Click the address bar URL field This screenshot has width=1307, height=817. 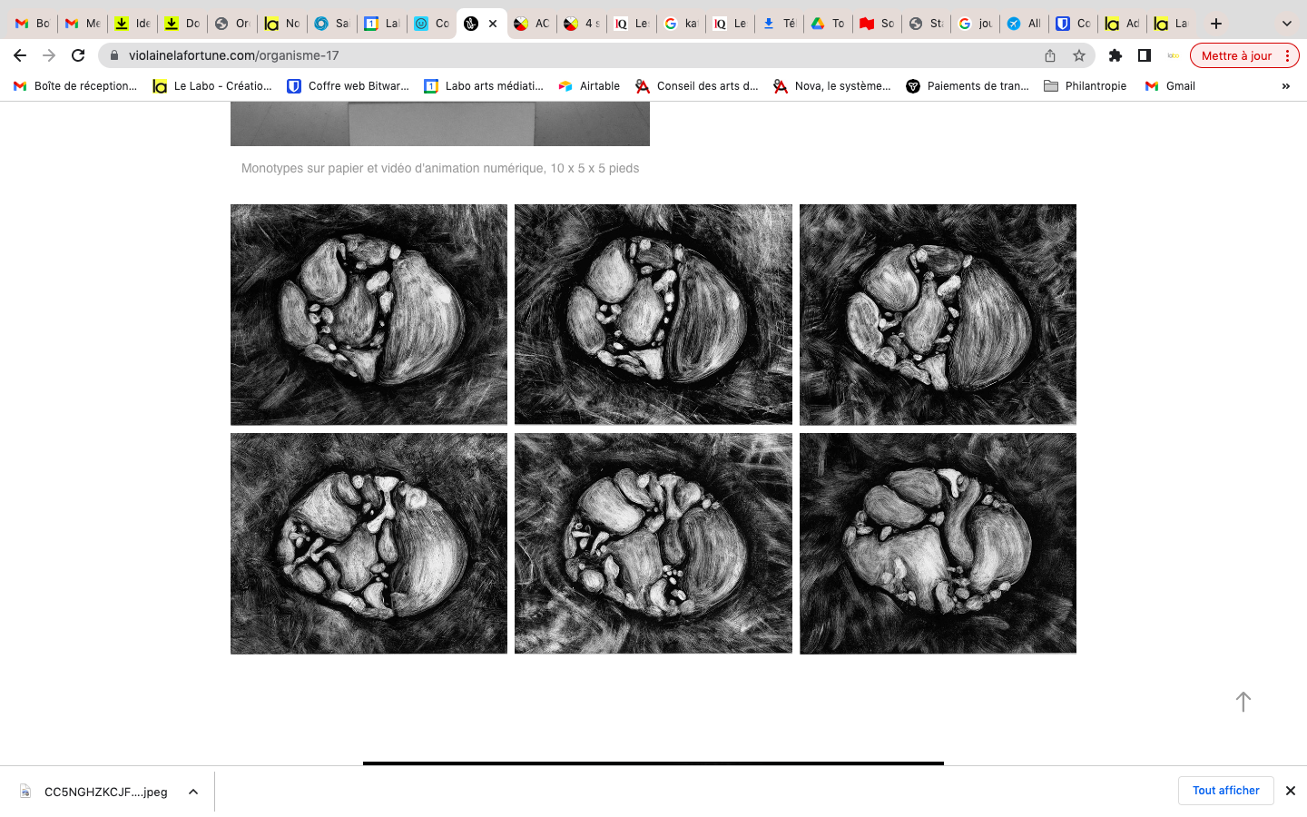(x=581, y=55)
